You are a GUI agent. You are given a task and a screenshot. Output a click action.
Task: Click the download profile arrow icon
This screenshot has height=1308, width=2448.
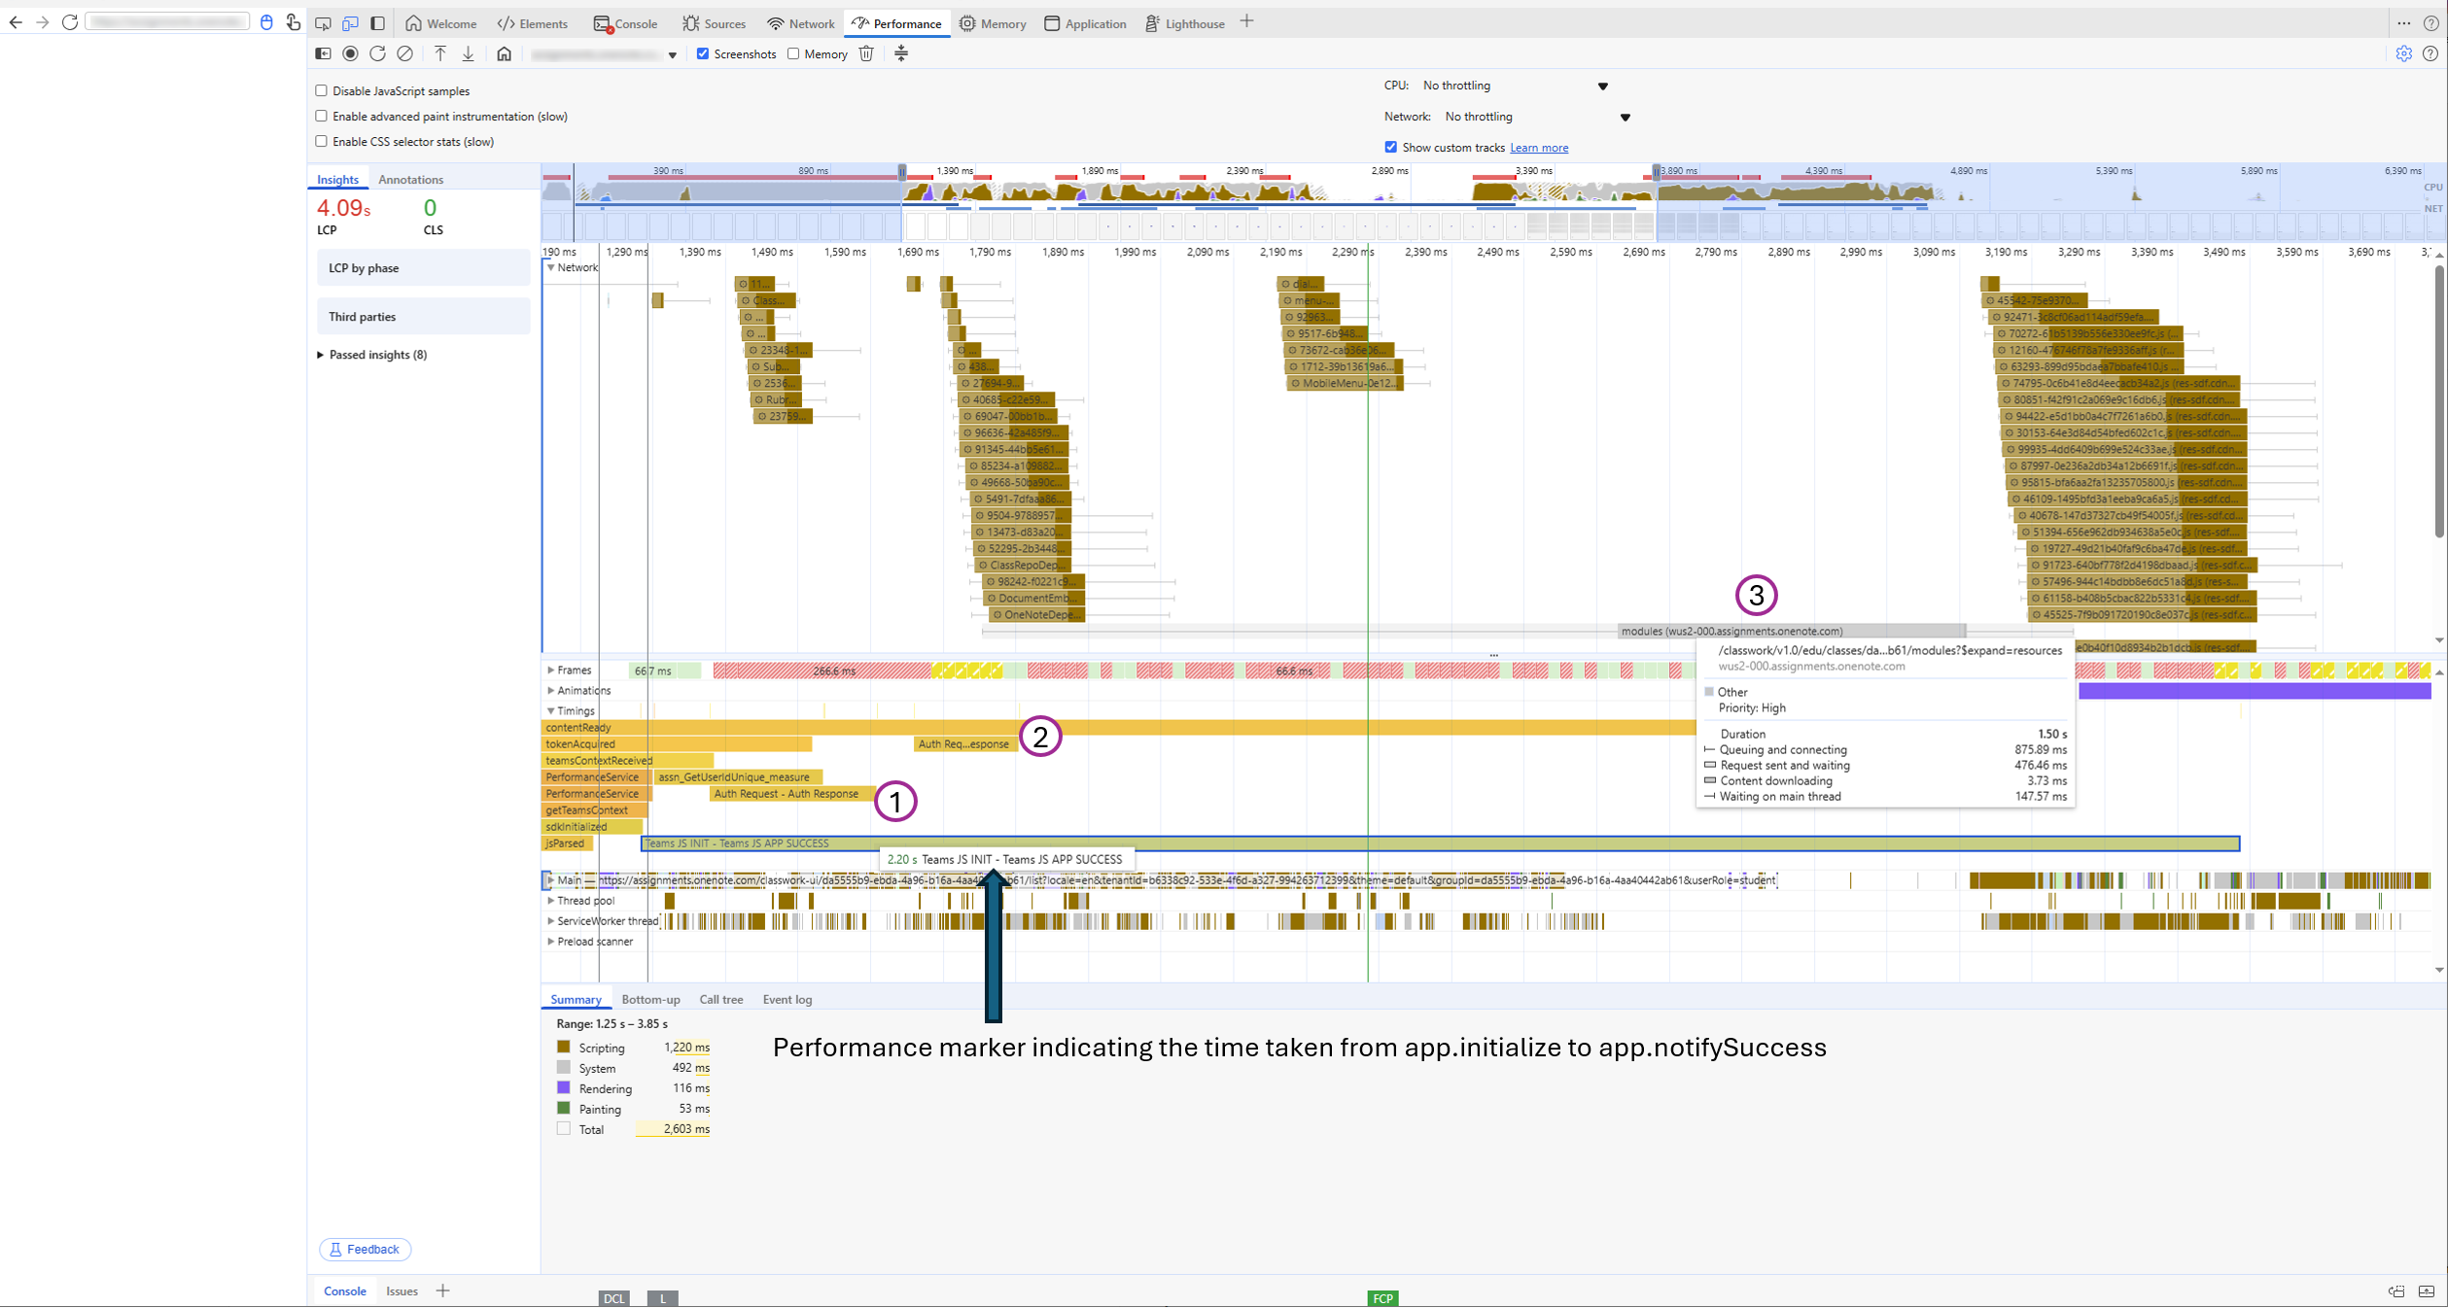click(x=468, y=53)
